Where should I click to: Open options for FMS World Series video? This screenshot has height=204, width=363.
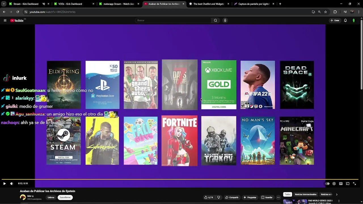pos(339,201)
